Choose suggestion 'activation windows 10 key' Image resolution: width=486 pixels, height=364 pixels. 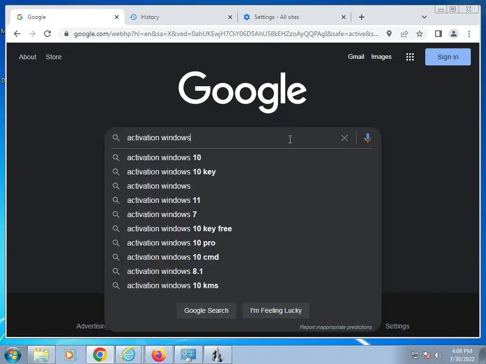click(x=243, y=172)
